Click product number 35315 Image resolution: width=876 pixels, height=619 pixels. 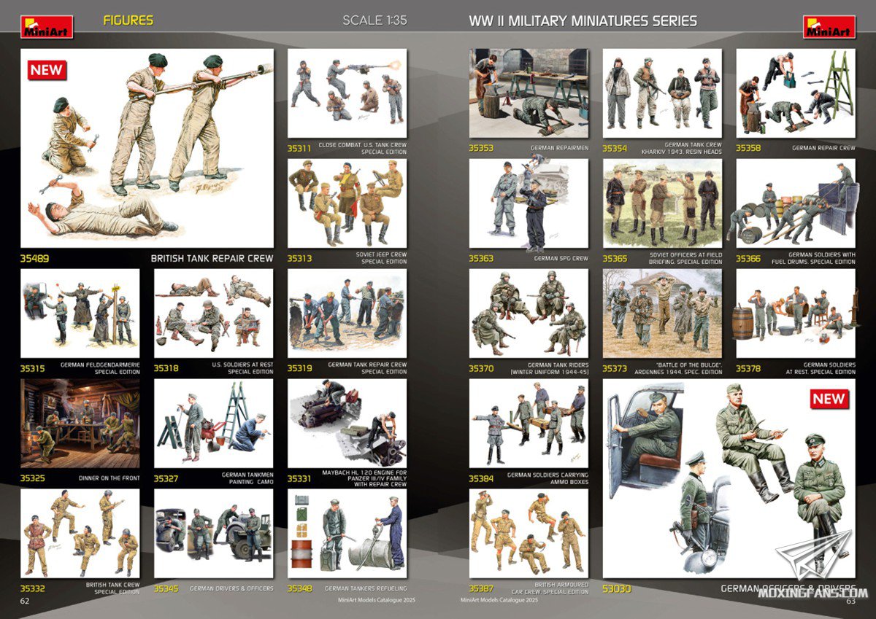click(x=33, y=368)
